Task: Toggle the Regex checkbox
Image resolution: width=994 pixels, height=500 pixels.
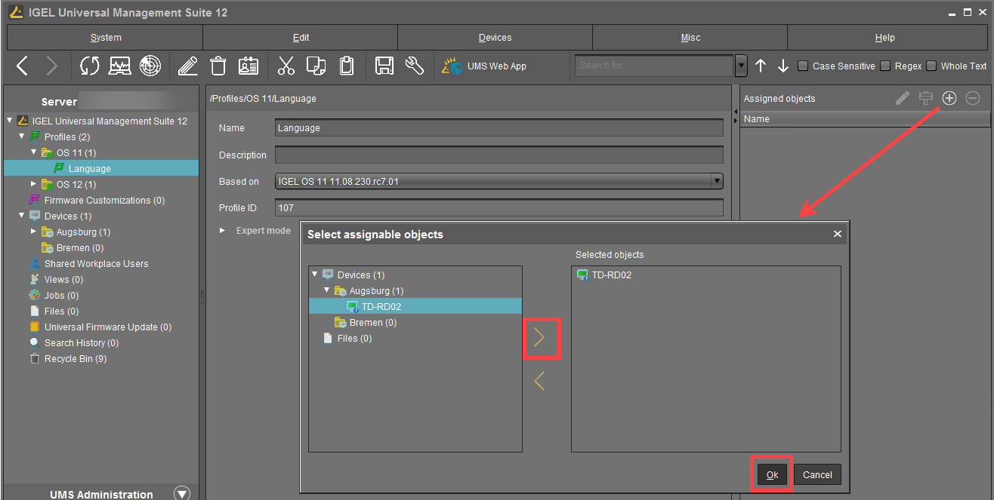Action: pyautogui.click(x=885, y=66)
